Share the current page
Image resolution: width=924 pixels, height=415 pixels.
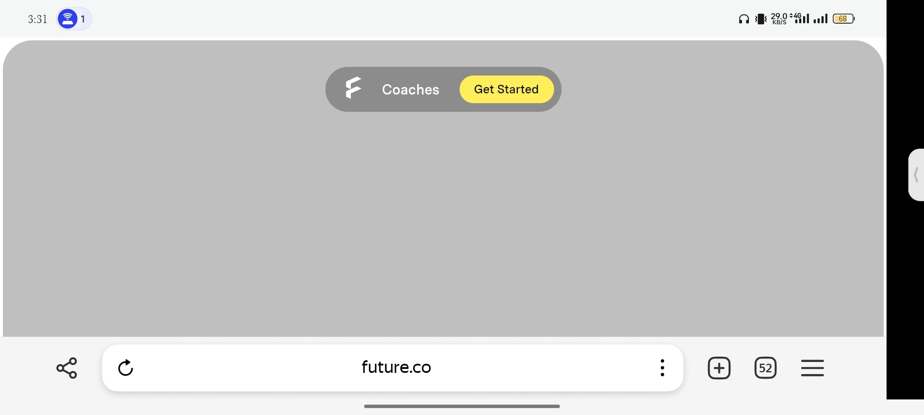(x=67, y=368)
